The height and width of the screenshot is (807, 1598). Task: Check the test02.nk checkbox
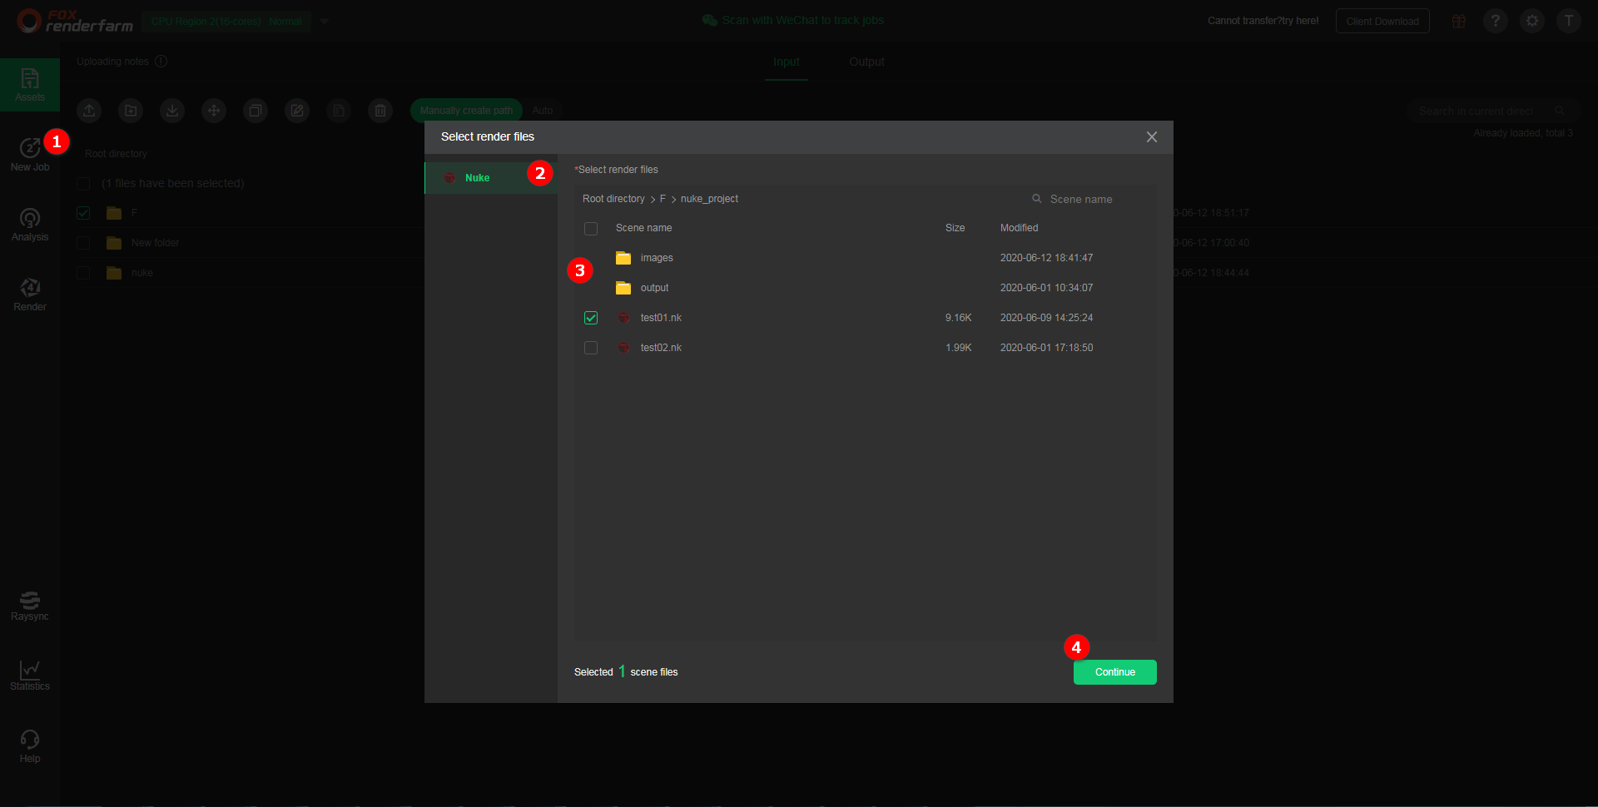(591, 348)
